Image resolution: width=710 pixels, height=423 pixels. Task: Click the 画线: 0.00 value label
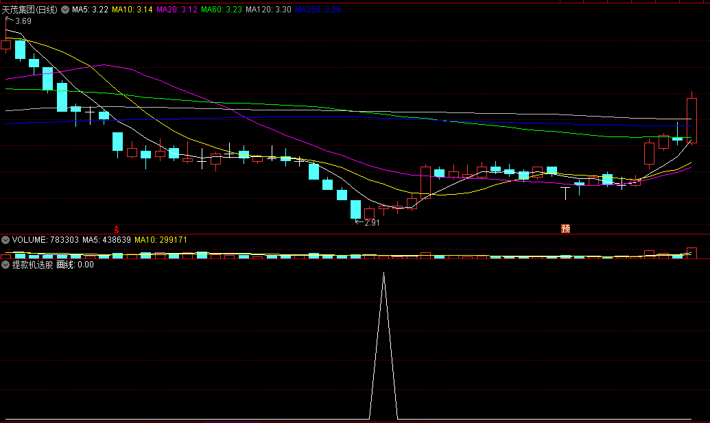click(75, 265)
